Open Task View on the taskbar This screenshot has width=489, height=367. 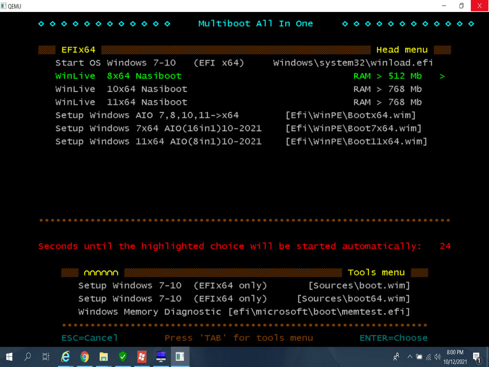46,356
